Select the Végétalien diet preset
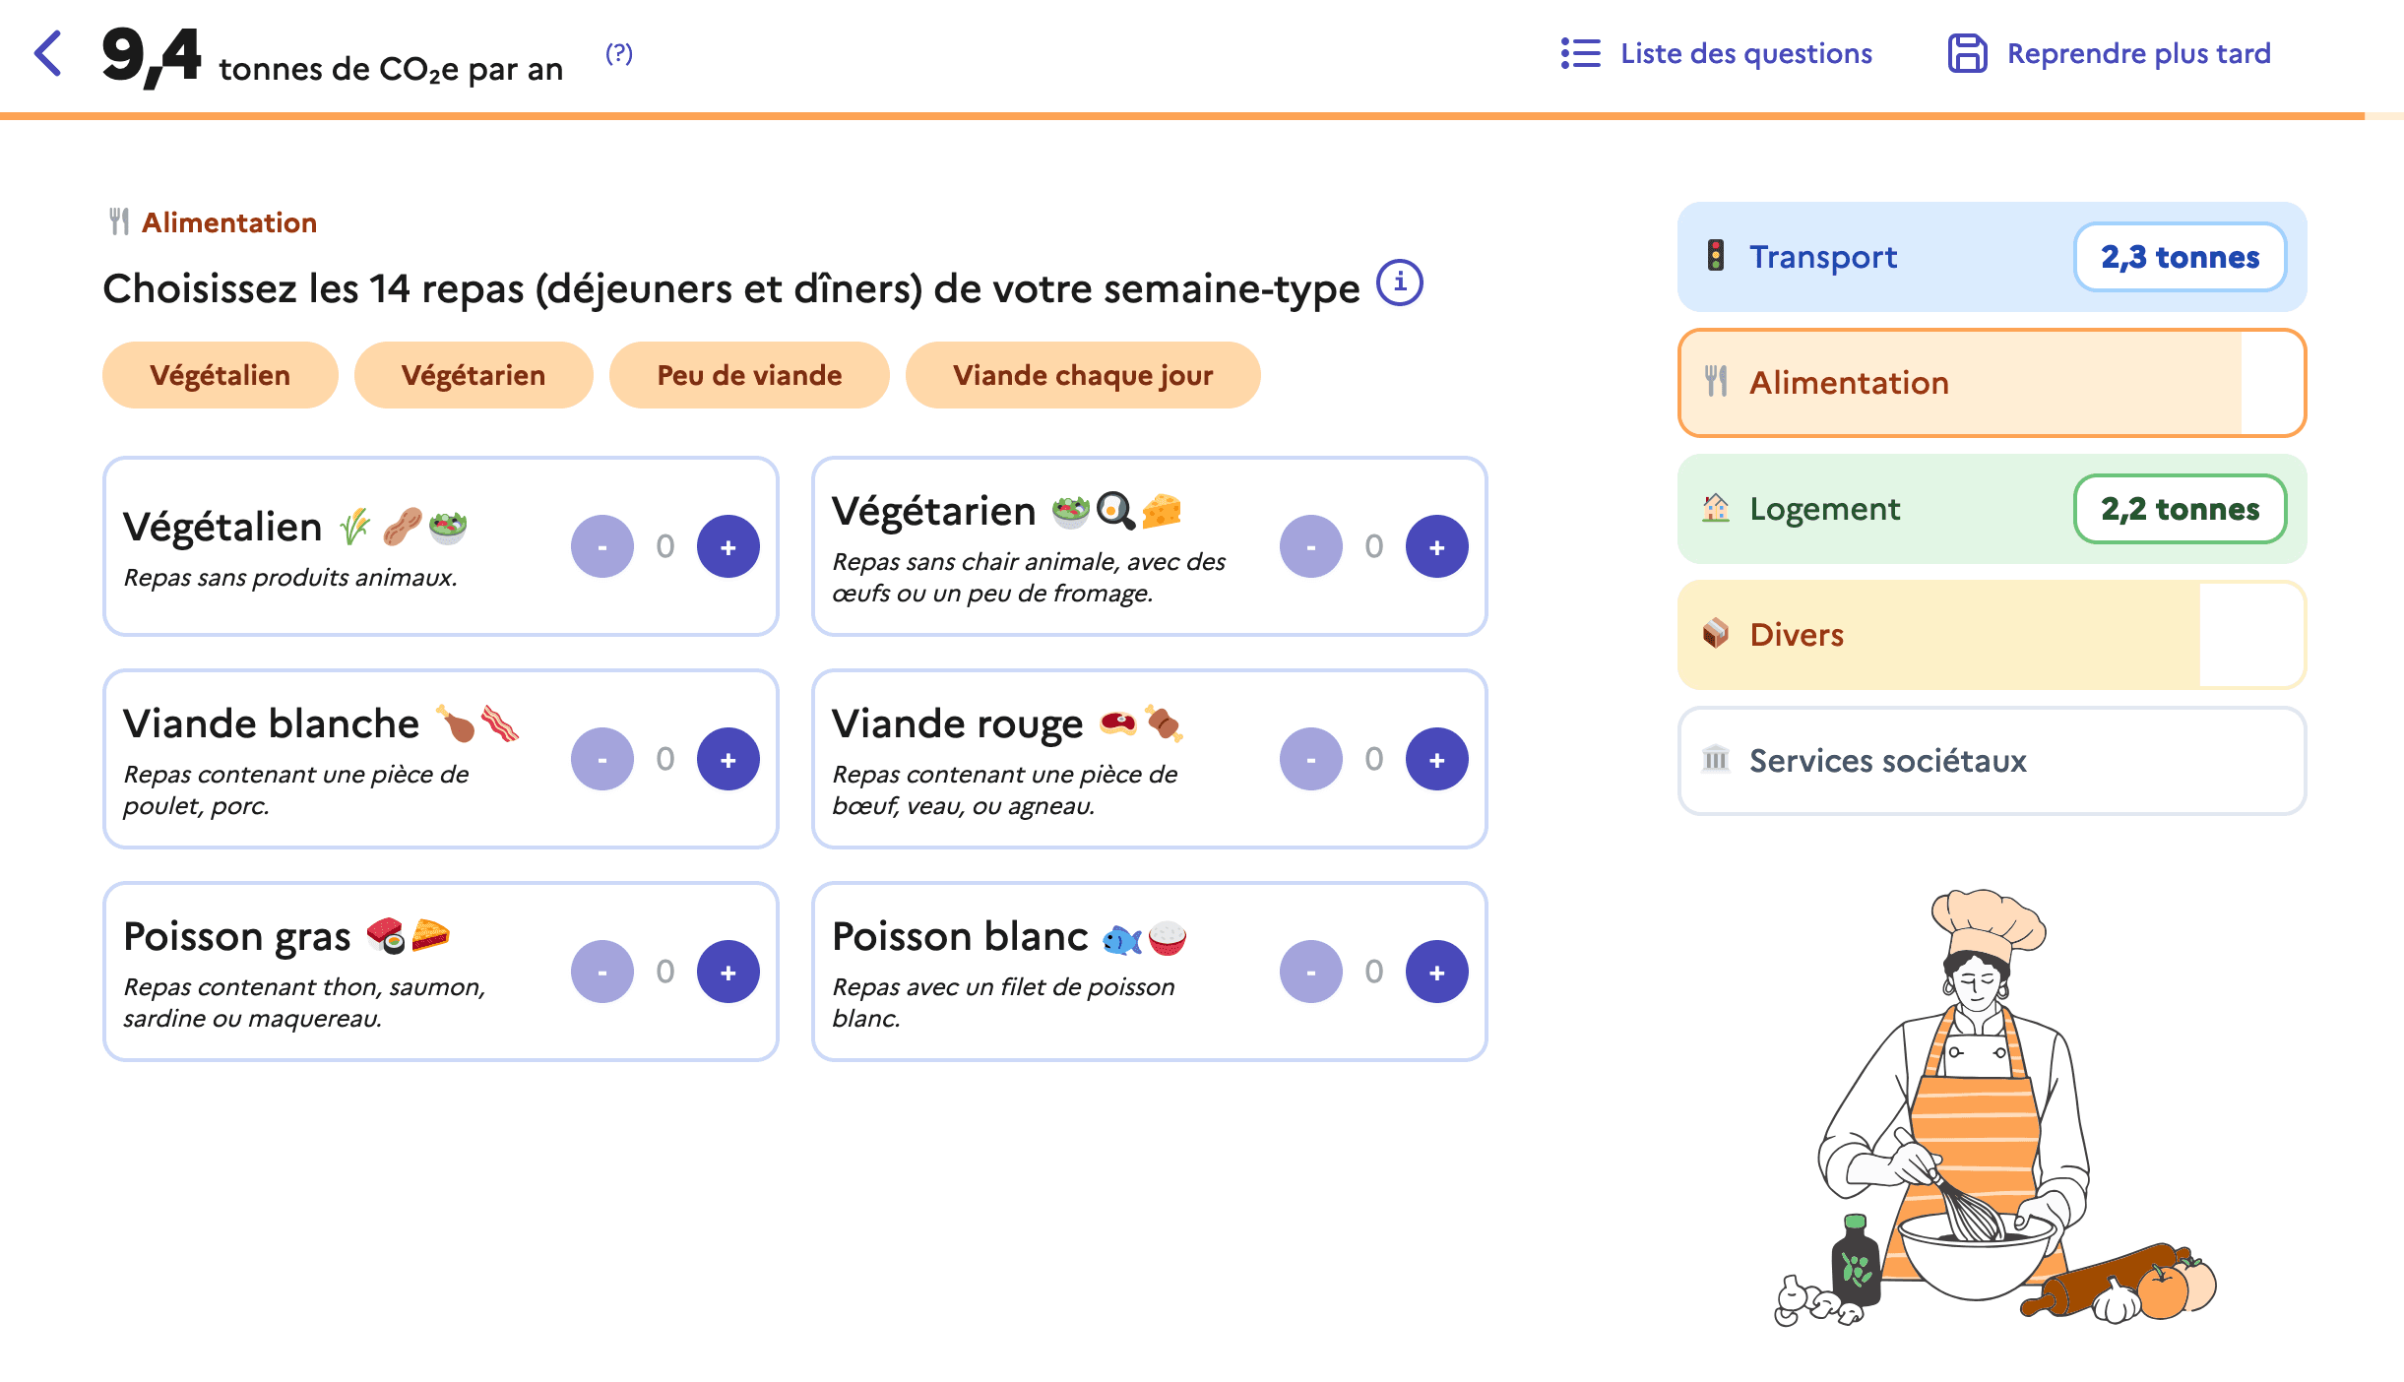The height and width of the screenshot is (1382, 2404). coord(219,375)
